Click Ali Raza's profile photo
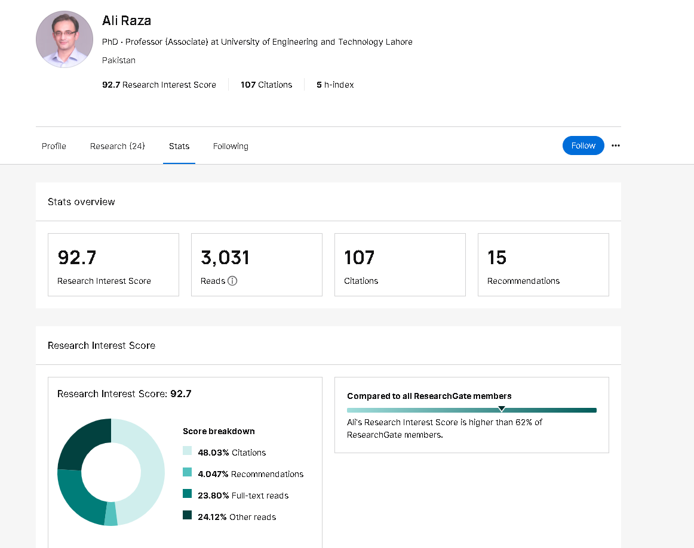This screenshot has height=548, width=694. coord(65,39)
